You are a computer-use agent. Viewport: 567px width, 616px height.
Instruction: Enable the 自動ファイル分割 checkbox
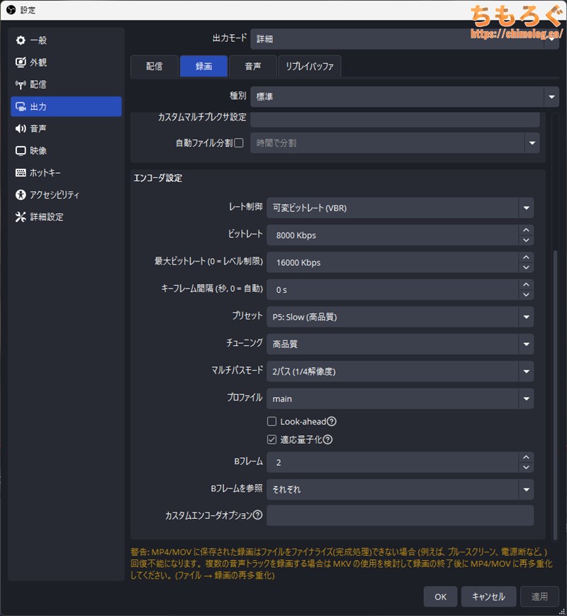pos(239,143)
